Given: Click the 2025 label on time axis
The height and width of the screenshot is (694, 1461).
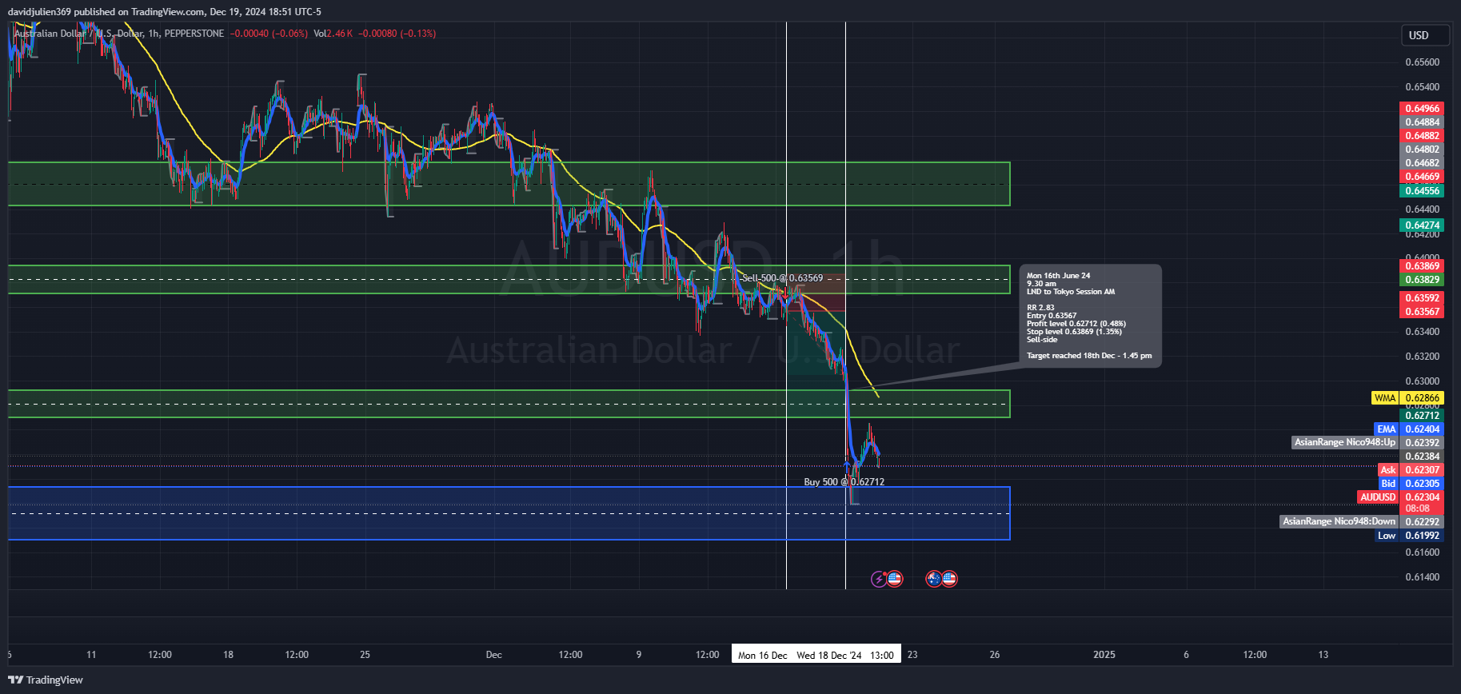Looking at the screenshot, I should [x=1104, y=655].
